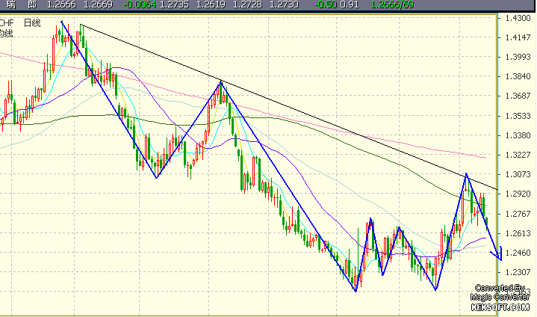The width and height of the screenshot is (537, 317).
Task: Click the 1.2460 price axis label
Action: pyautogui.click(x=518, y=253)
